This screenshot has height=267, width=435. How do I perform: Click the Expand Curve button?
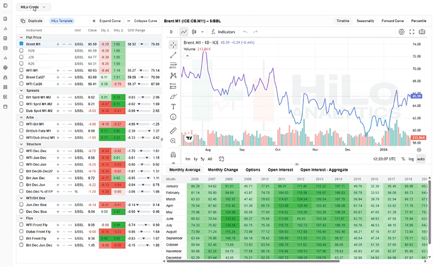[107, 21]
